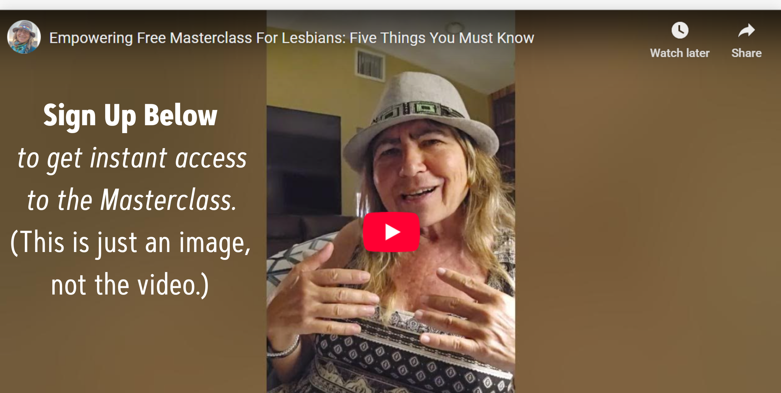This screenshot has height=393, width=781.
Task: Open the channel avatar in the title bar
Action: click(24, 37)
